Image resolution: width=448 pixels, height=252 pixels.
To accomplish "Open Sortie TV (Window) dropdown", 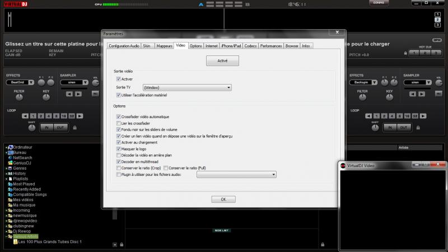I will click(x=187, y=87).
